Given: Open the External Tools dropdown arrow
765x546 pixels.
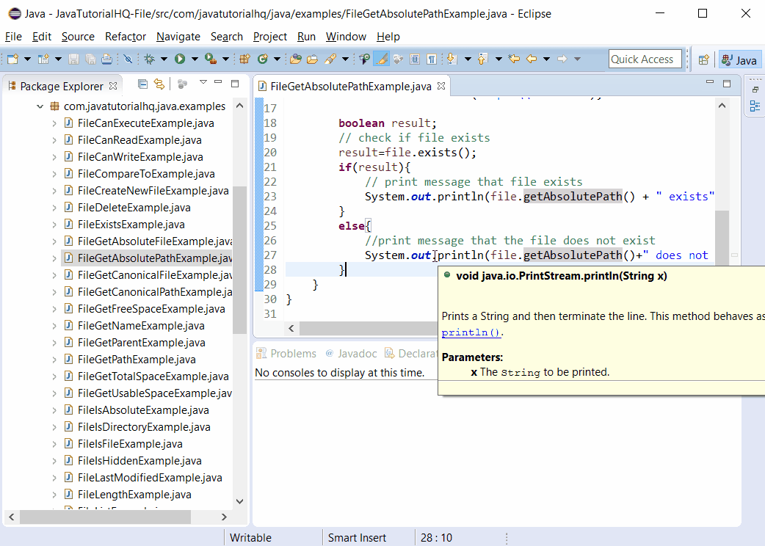Looking at the screenshot, I should (225, 59).
